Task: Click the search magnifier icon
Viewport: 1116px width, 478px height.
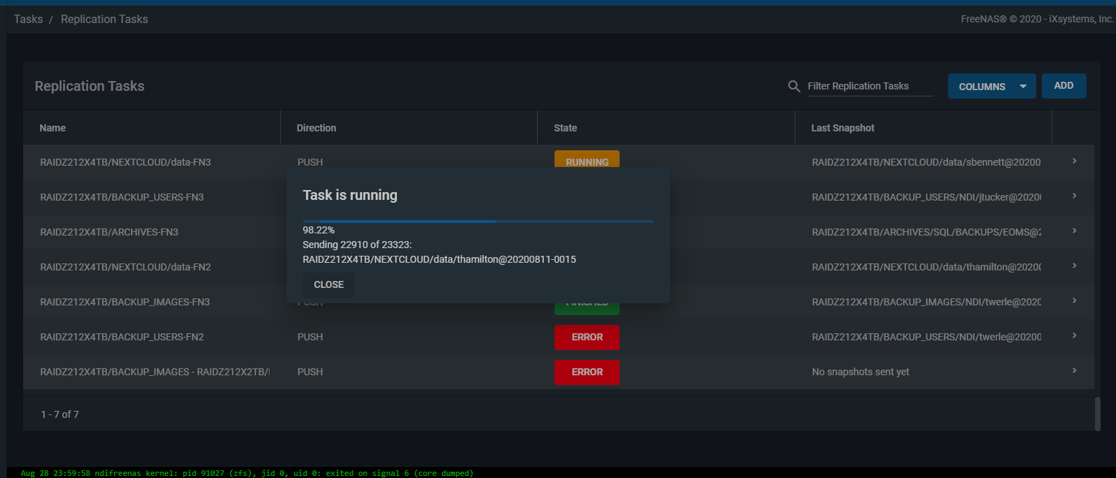Action: pos(794,86)
